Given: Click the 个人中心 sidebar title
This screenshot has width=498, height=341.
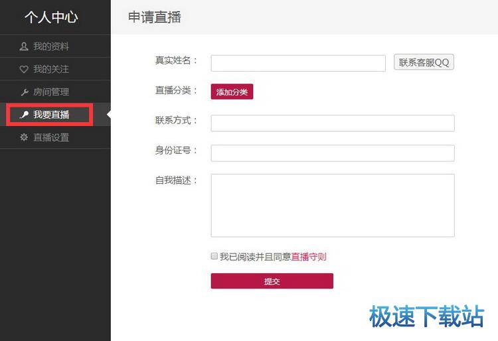Looking at the screenshot, I should click(51, 17).
